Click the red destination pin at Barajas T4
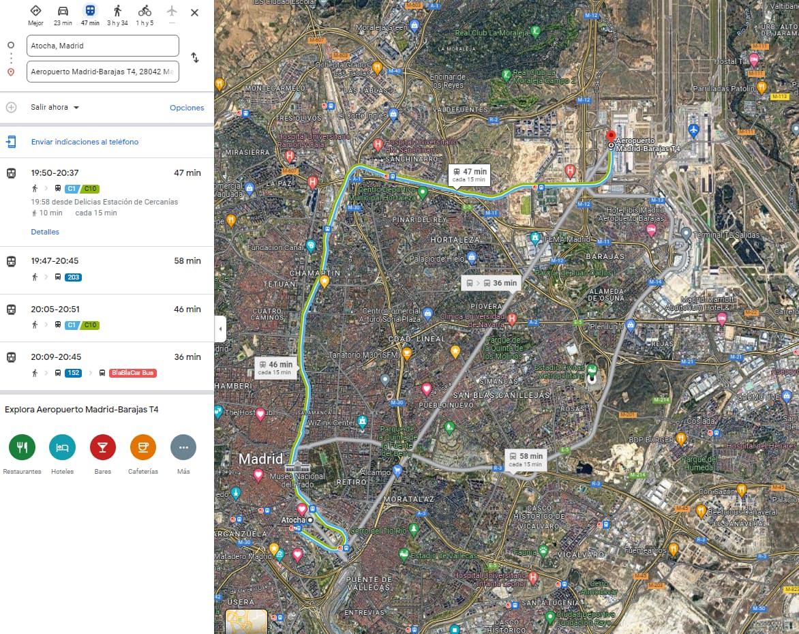 pos(610,136)
